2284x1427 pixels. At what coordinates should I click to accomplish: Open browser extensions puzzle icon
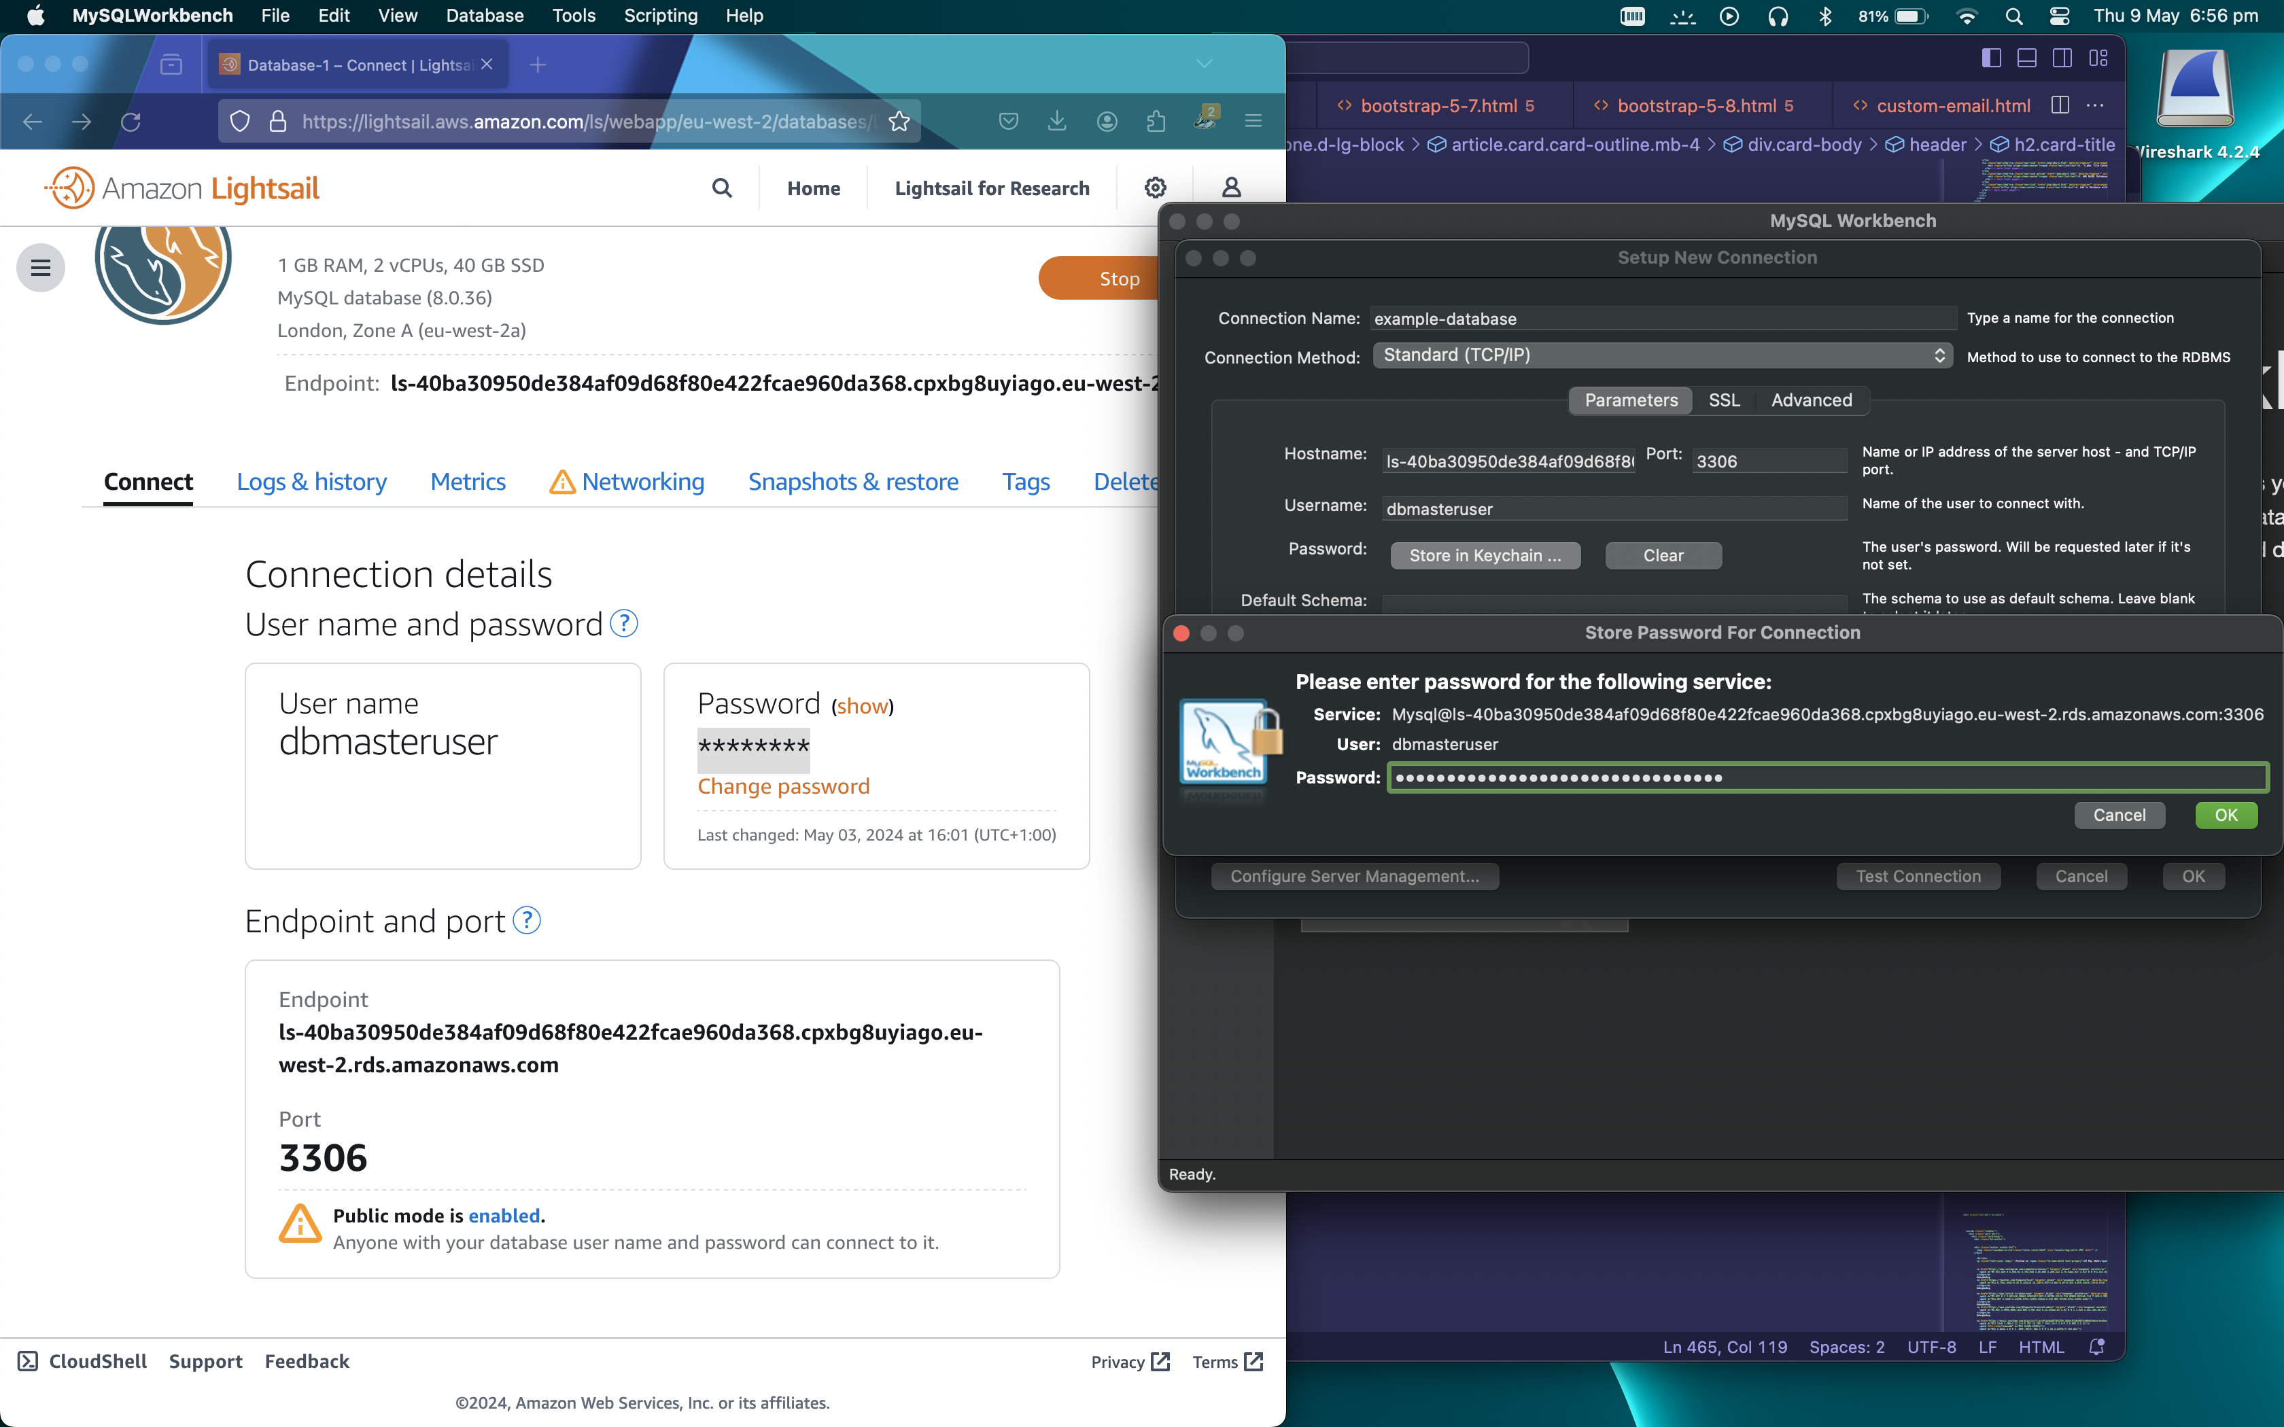(1156, 121)
